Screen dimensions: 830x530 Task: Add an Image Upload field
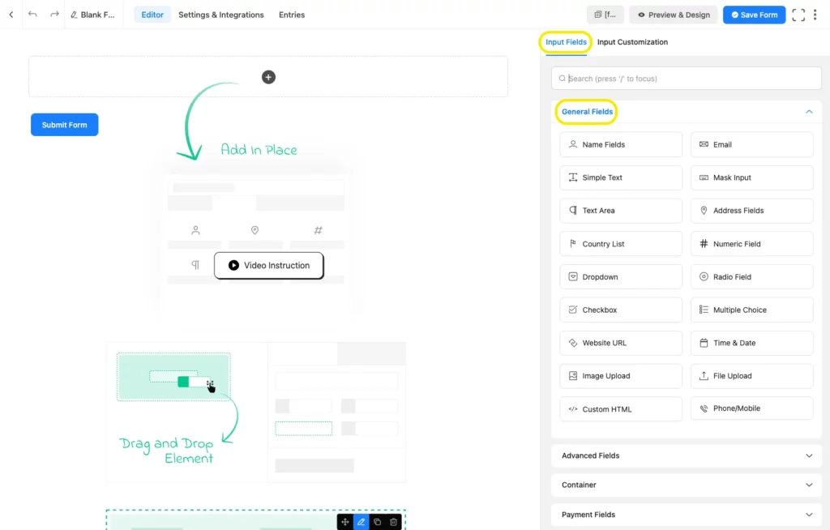pyautogui.click(x=621, y=376)
